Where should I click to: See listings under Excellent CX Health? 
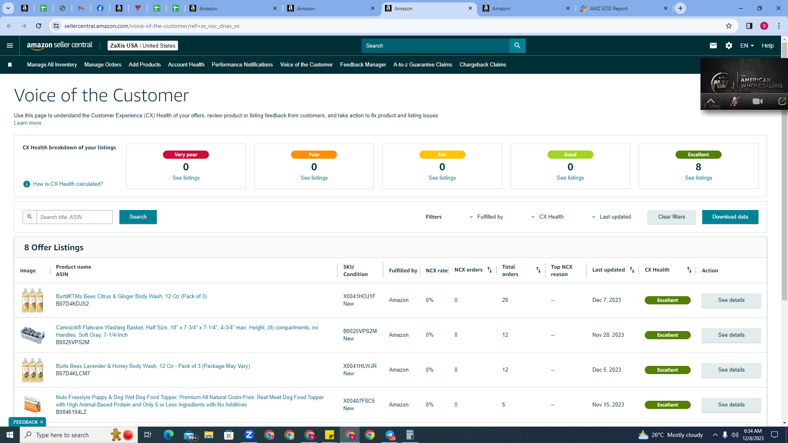(x=699, y=178)
